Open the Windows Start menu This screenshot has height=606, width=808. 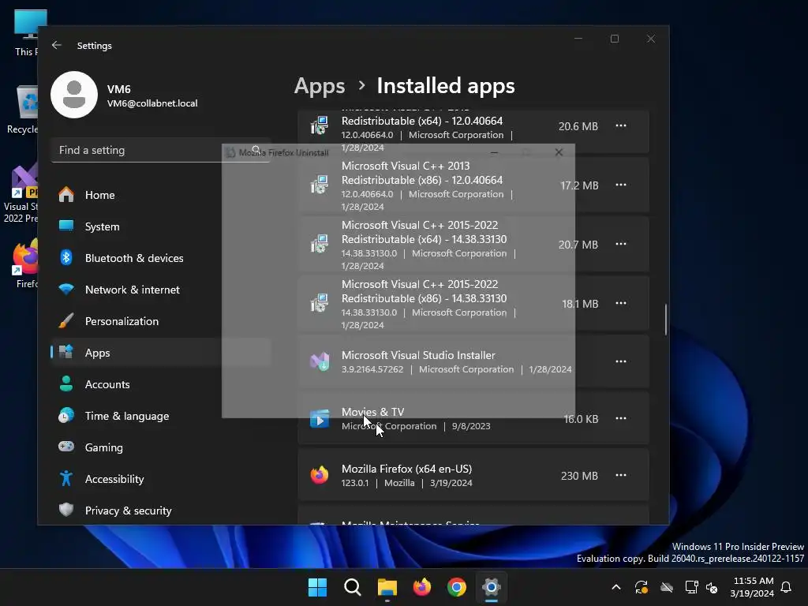point(317,587)
